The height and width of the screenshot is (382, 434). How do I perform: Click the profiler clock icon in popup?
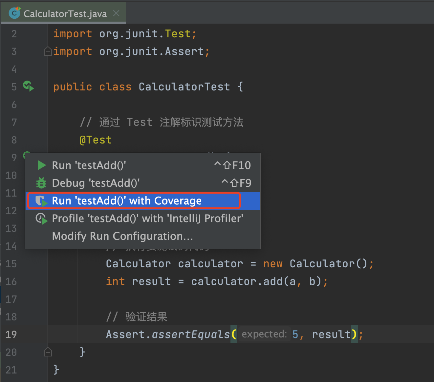click(x=41, y=219)
